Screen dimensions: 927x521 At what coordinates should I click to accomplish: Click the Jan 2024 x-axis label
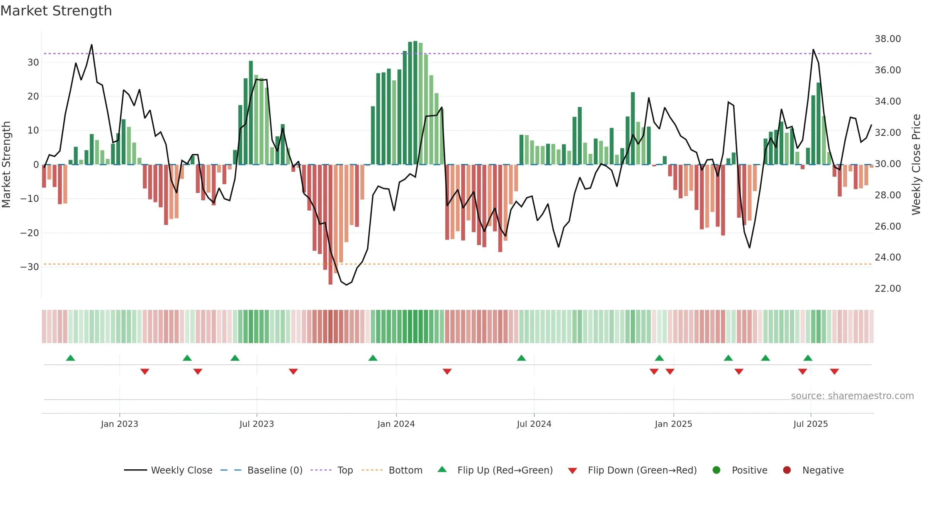click(x=396, y=424)
